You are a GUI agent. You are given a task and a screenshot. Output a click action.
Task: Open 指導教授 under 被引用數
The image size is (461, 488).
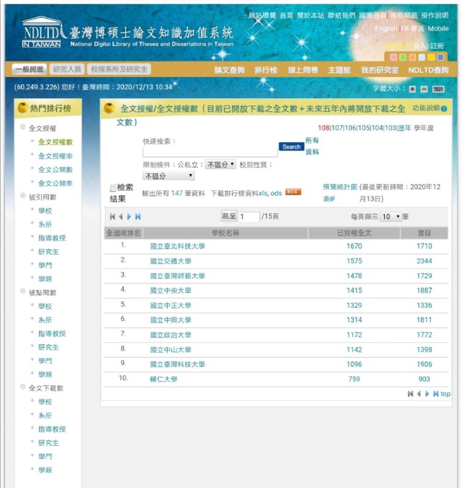point(52,238)
